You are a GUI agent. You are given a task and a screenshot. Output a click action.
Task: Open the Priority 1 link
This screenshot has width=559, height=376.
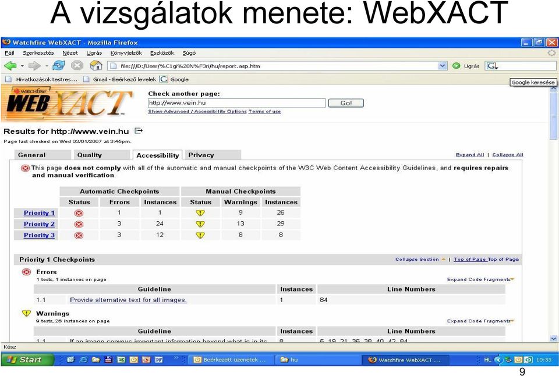(x=39, y=213)
